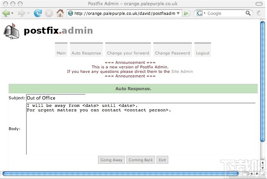Open the Change your forward tab
The width and height of the screenshot is (267, 179).
point(128,50)
